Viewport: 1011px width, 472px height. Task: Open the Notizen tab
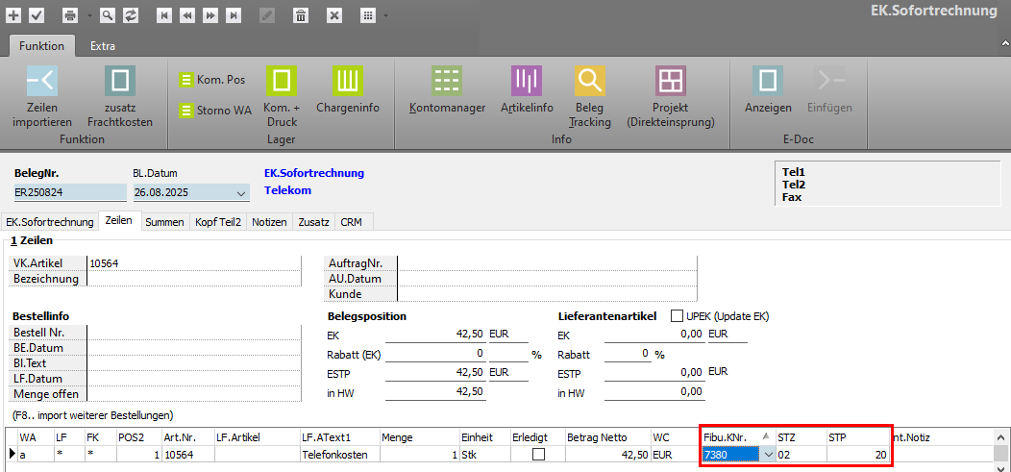269,222
